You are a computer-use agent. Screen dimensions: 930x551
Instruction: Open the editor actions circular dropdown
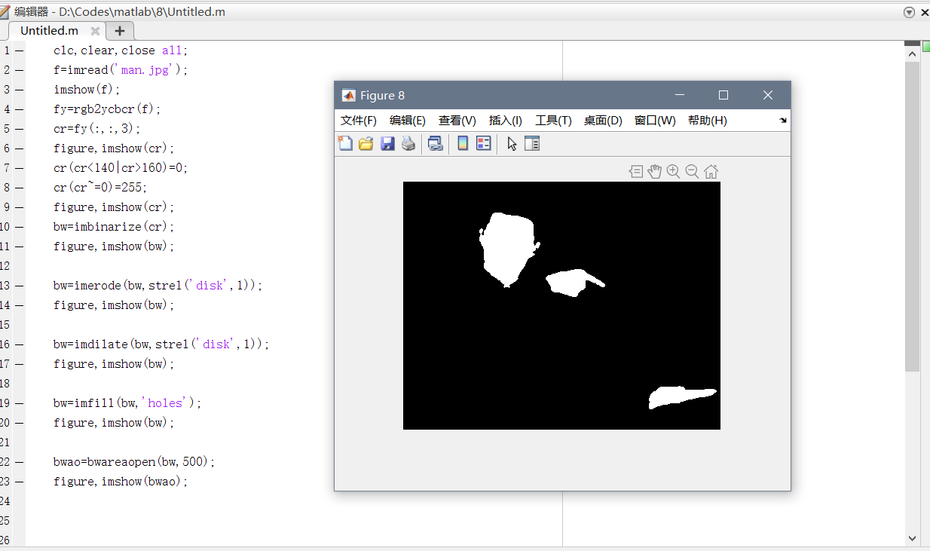pyautogui.click(x=909, y=12)
